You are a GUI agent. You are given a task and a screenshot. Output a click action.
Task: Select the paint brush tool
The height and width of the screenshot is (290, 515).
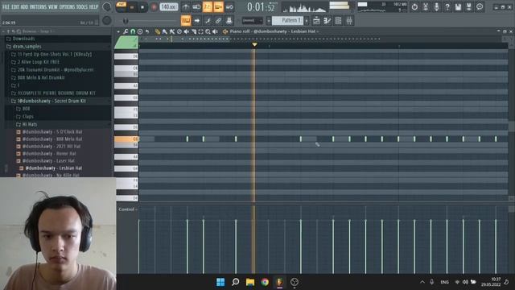pyautogui.click(x=165, y=31)
